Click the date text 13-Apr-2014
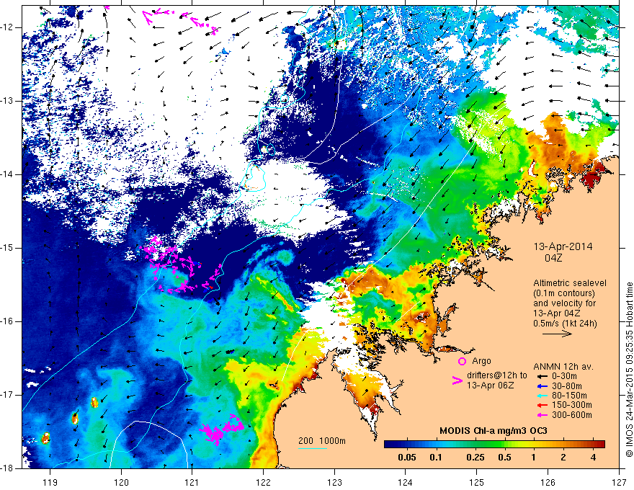The width and height of the screenshot is (634, 490). [x=563, y=246]
